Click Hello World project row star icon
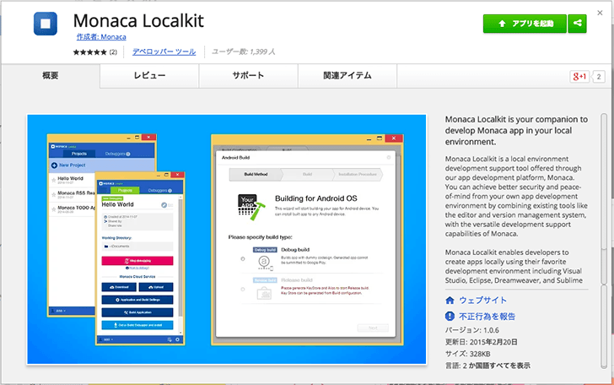614x385 pixels. pyautogui.click(x=54, y=180)
